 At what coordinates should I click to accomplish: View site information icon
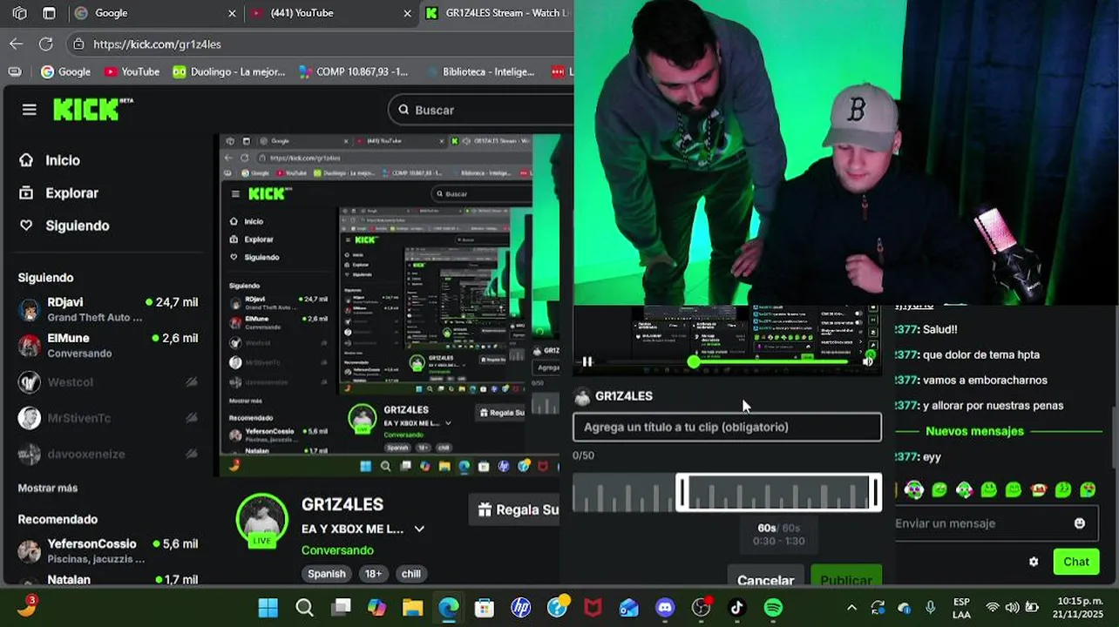click(x=78, y=44)
